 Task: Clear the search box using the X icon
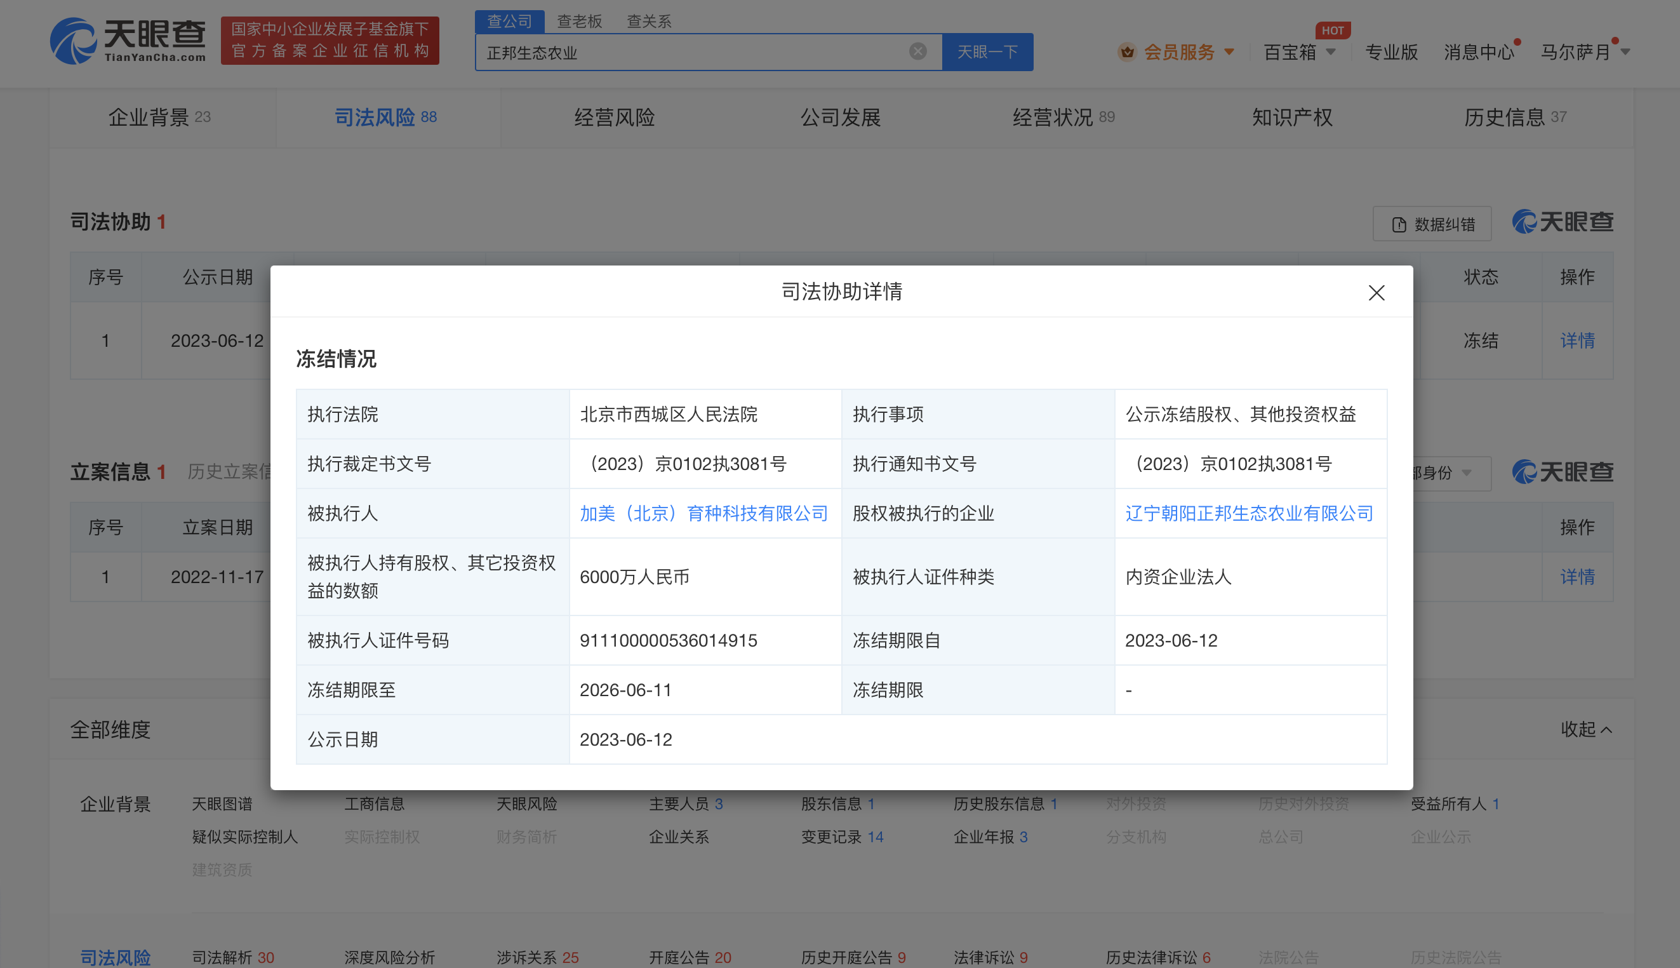click(x=917, y=51)
